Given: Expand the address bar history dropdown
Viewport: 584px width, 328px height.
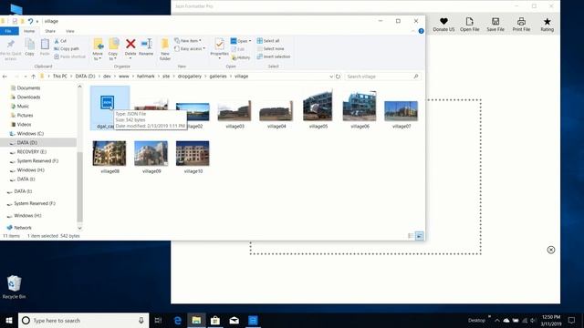Looking at the screenshot, I should point(330,77).
